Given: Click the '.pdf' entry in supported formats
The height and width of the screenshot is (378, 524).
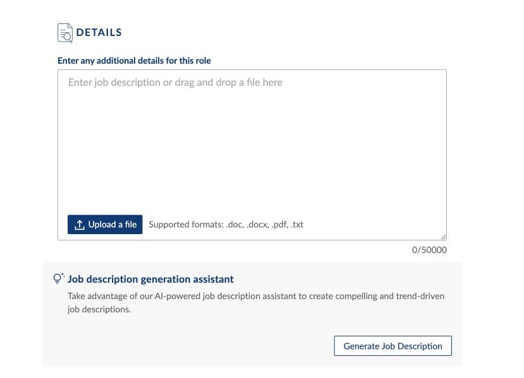Looking at the screenshot, I should [278, 225].
